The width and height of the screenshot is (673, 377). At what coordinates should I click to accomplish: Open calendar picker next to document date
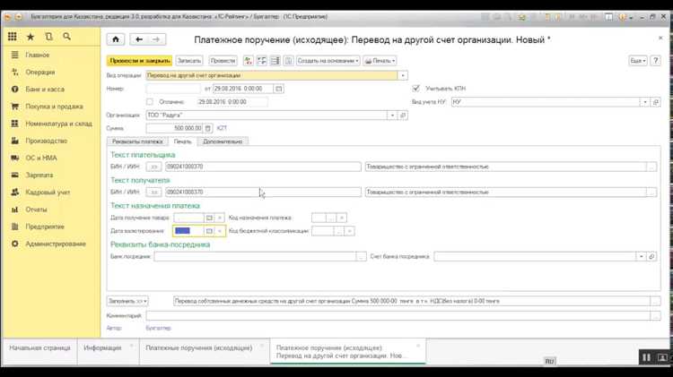pyautogui.click(x=279, y=89)
